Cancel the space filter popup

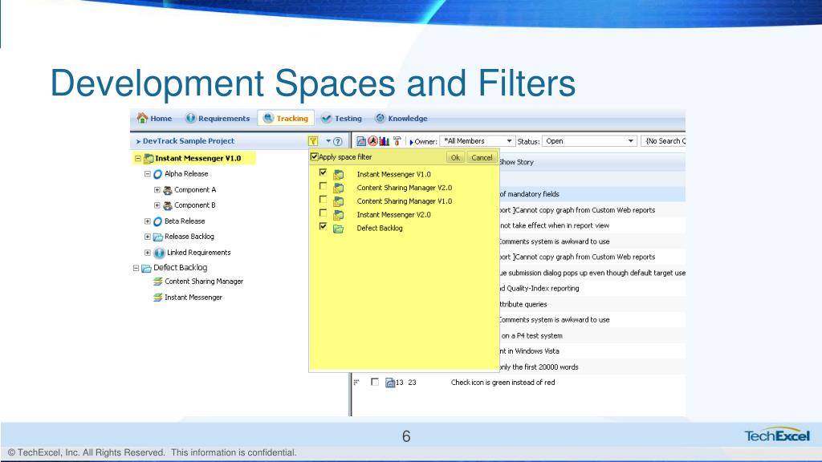coord(482,157)
